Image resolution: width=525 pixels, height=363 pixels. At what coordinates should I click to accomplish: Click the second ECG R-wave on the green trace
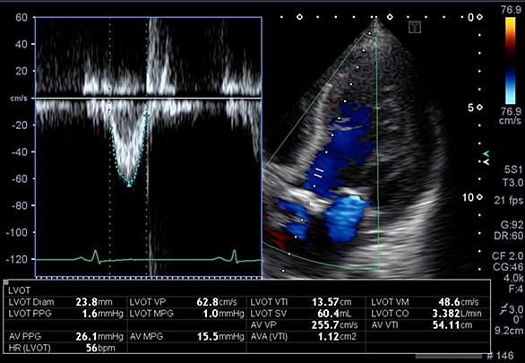coord(234,255)
